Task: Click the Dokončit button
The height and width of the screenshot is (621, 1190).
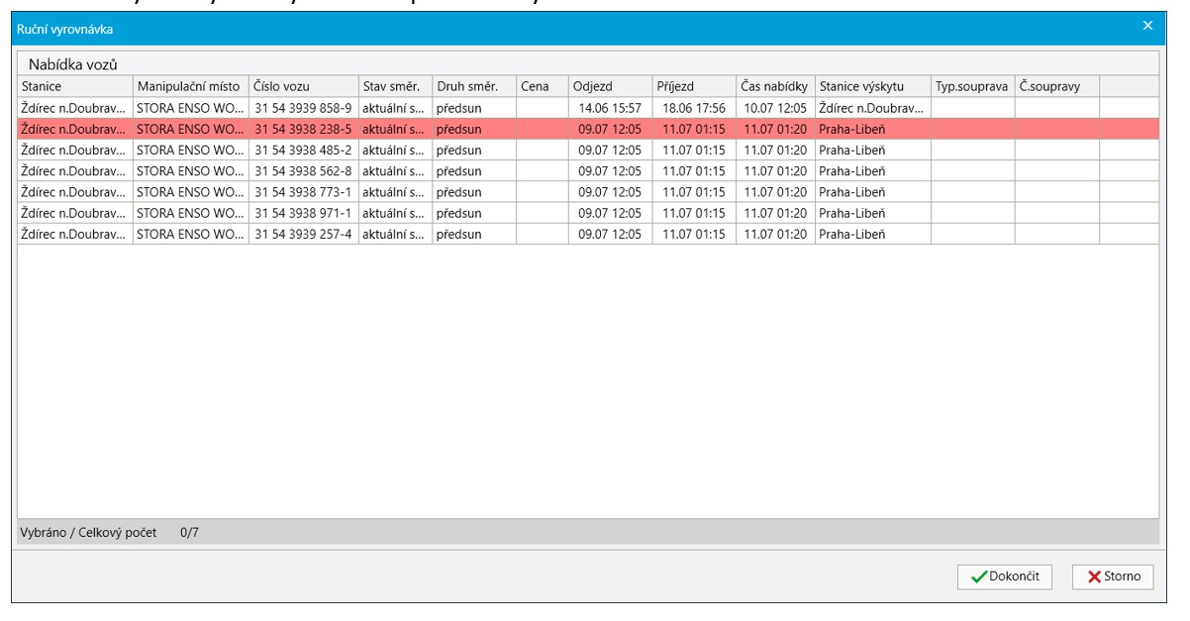Action: pyautogui.click(x=1005, y=576)
